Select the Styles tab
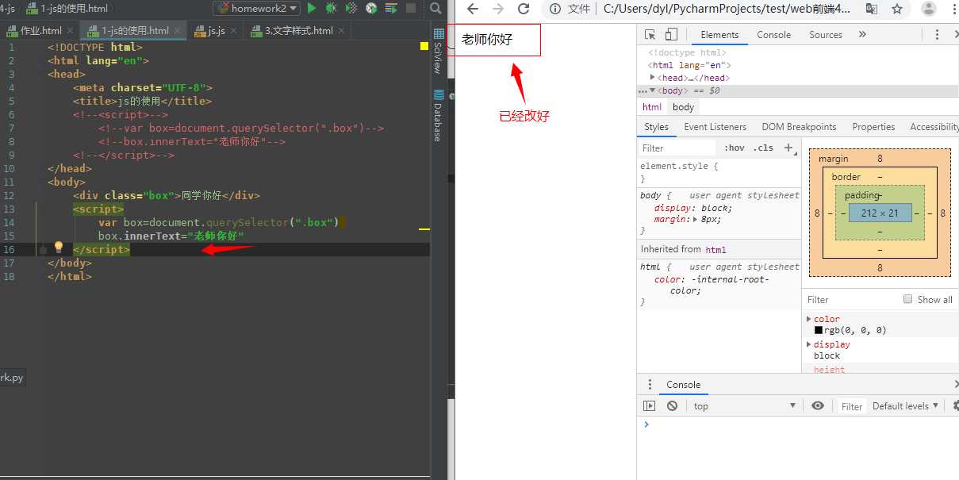 pos(656,127)
